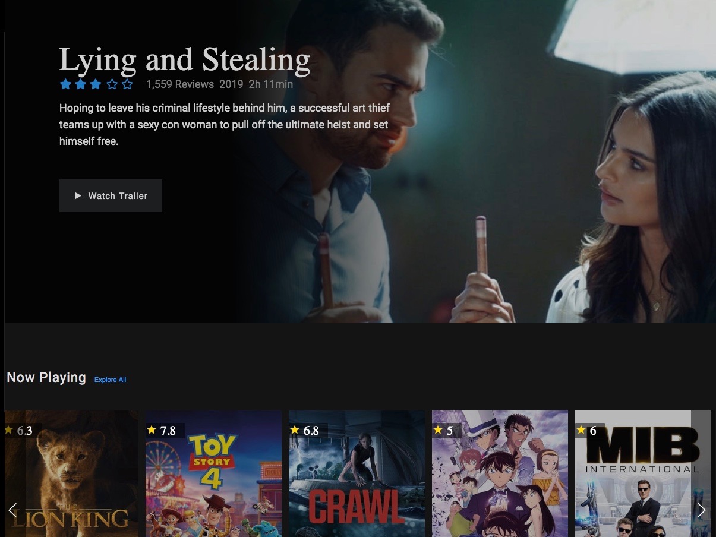716x537 pixels.
Task: Open the Toy Story 4 poster
Action: tap(213, 474)
